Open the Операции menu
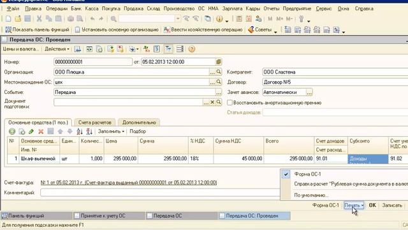 point(57,8)
